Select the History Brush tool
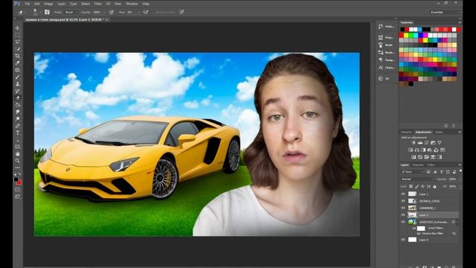Image resolution: width=476 pixels, height=268 pixels. coord(18,91)
